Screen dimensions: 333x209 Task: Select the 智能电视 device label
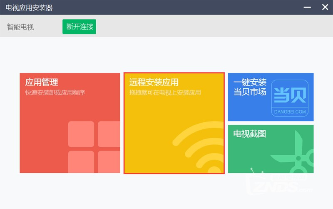coord(20,27)
